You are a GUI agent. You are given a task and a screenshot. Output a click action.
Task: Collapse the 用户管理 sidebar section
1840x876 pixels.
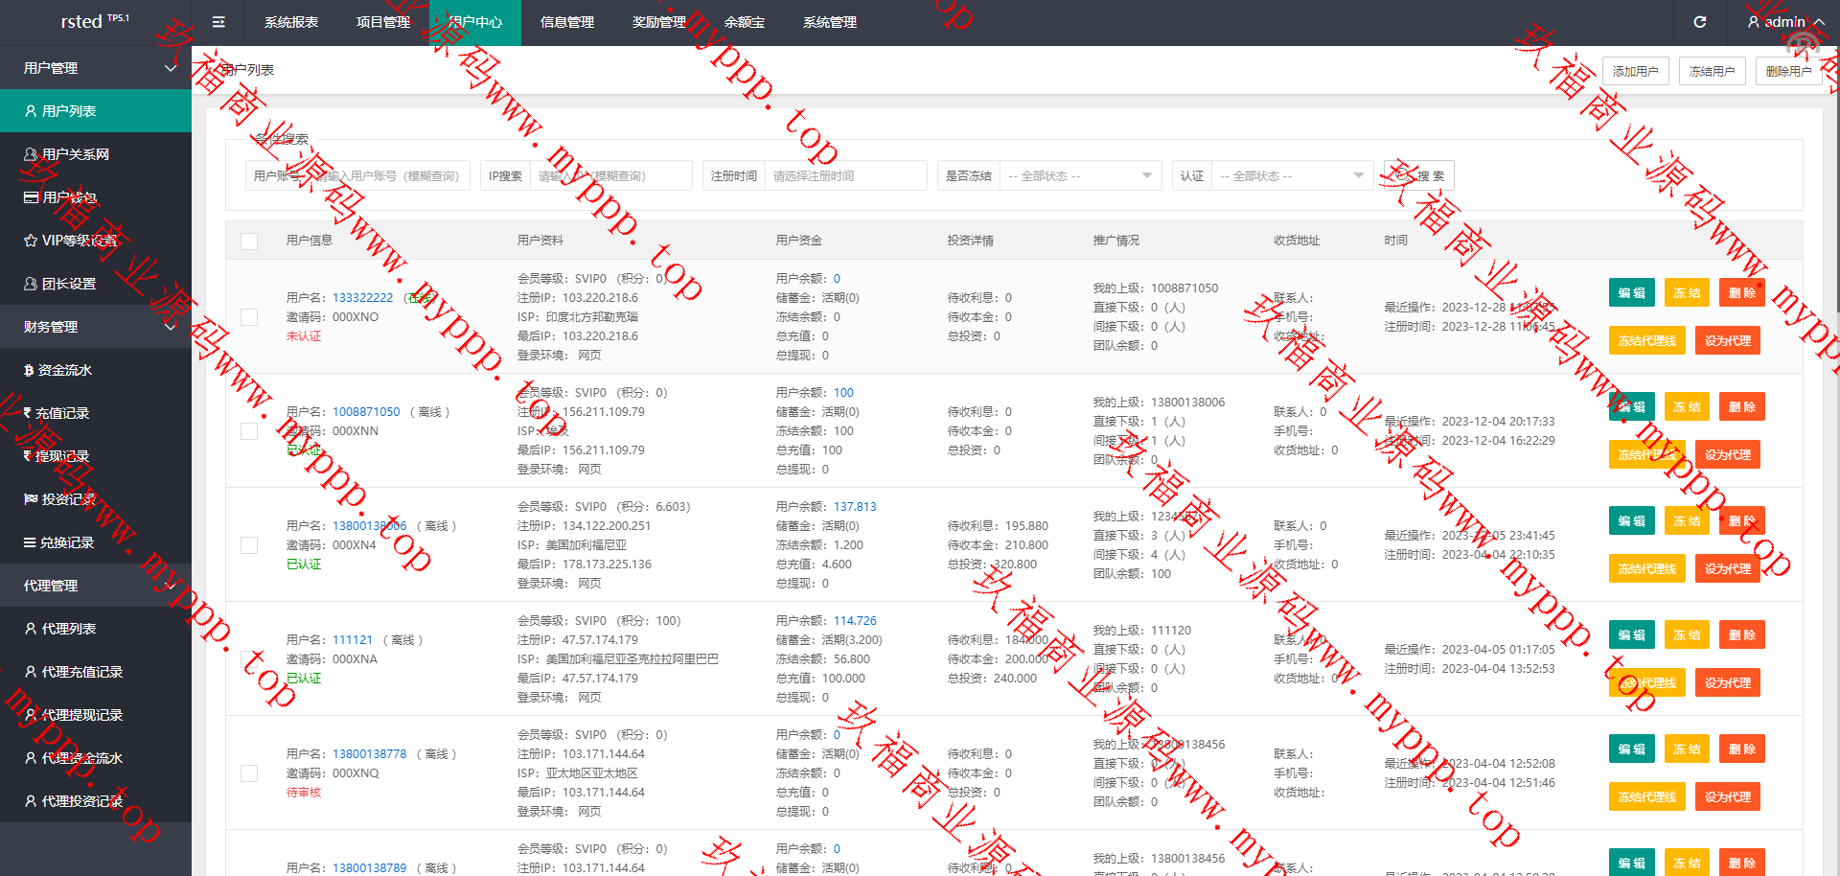tap(170, 68)
